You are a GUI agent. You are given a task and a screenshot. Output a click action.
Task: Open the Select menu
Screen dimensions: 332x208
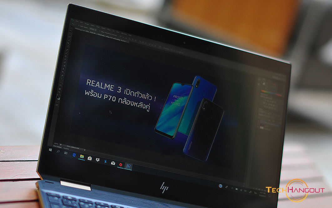click(103, 28)
